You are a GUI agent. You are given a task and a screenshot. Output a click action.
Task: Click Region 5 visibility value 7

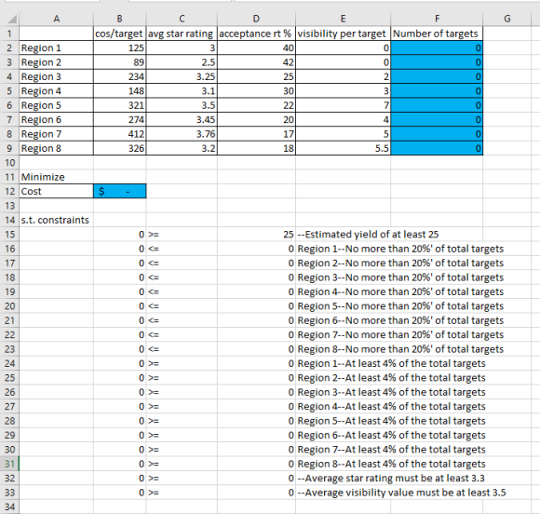tap(343, 105)
